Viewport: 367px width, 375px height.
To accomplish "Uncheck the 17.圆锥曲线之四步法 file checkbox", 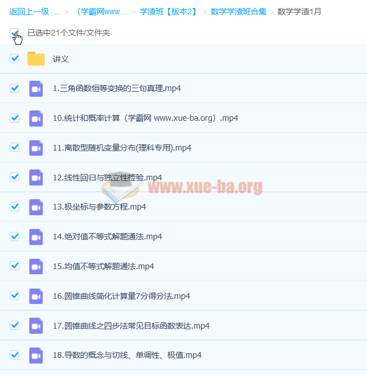I will tap(14, 325).
